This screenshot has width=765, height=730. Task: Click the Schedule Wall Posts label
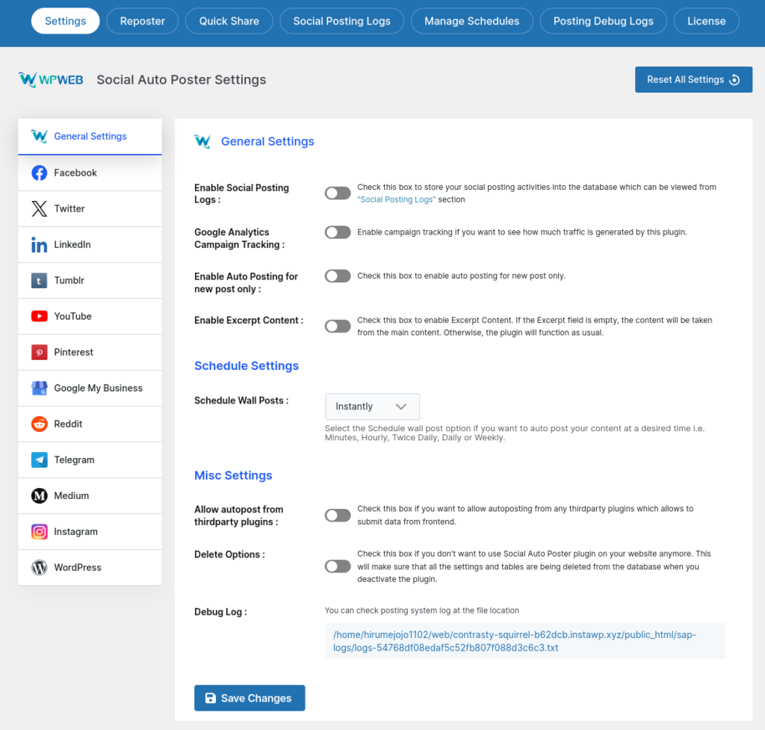point(241,400)
